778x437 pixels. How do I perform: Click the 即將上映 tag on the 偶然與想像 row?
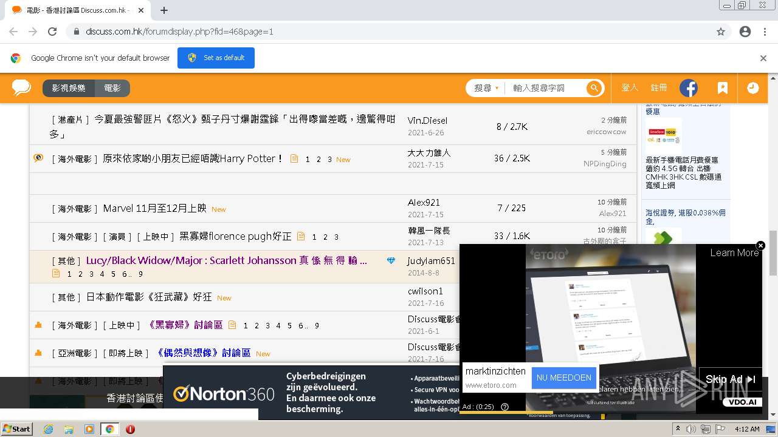125,353
